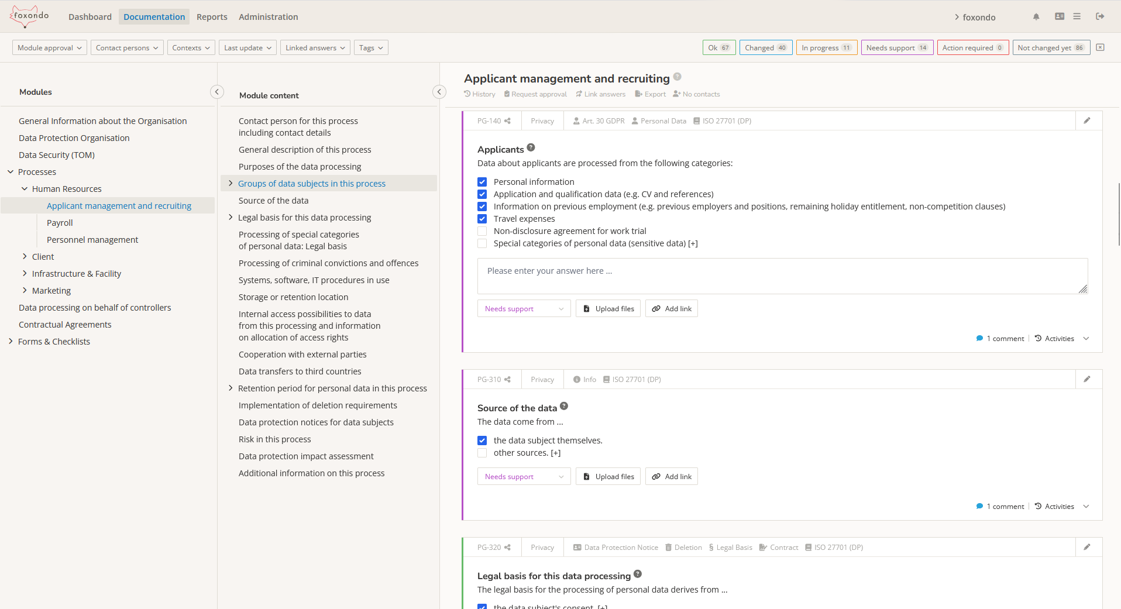
Task: Click Request approval link
Action: [x=535, y=94]
